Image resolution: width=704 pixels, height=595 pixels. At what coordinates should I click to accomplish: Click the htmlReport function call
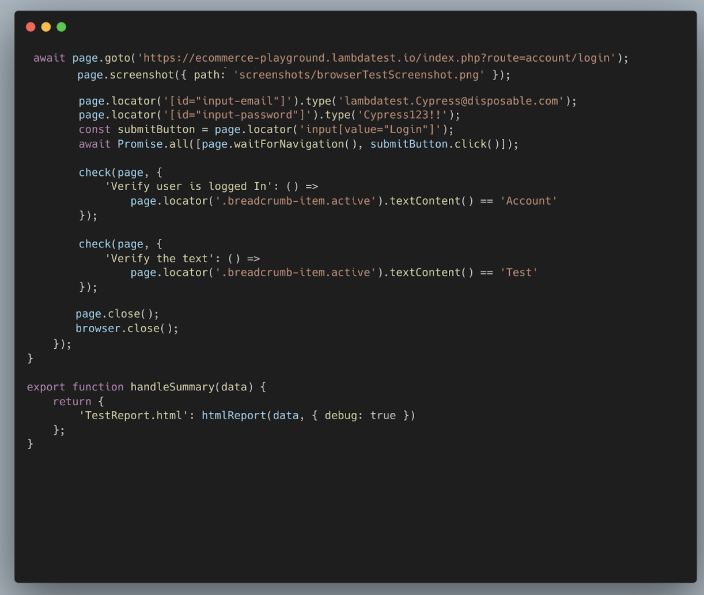[234, 415]
